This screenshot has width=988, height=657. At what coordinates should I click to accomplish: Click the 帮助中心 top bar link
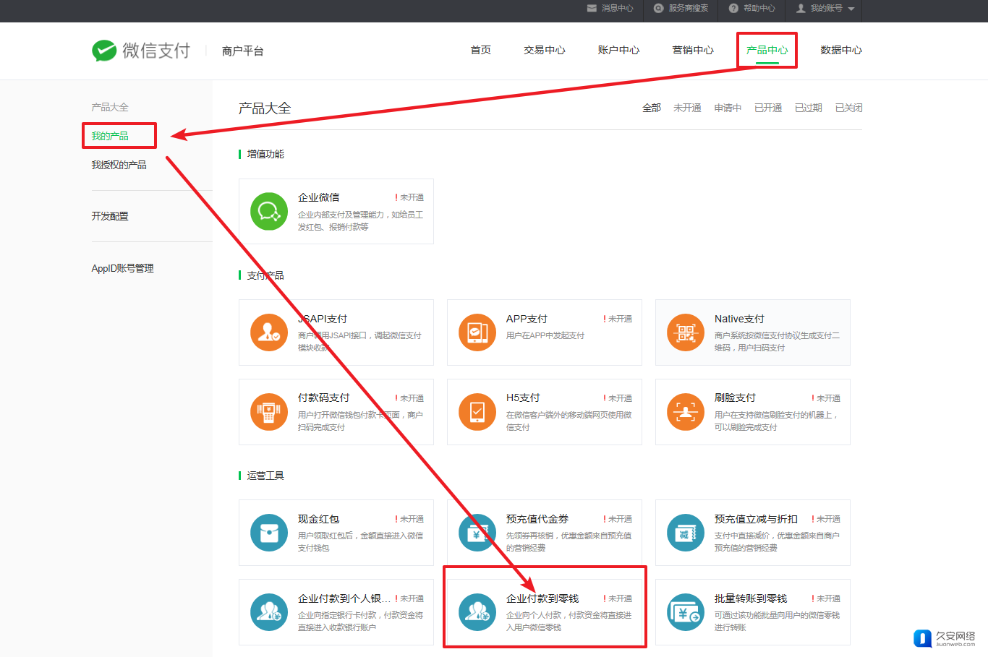tap(751, 8)
